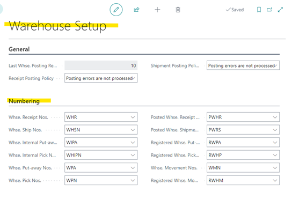
Task: Open Receipt Posting Policy dropdown
Action: pos(101,78)
